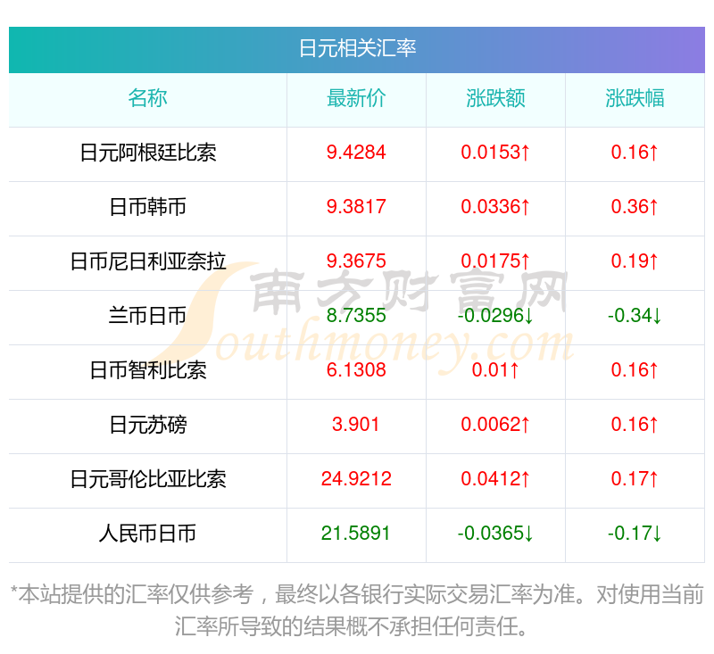
Task: Click the change value 0.01↑
Action: (495, 370)
